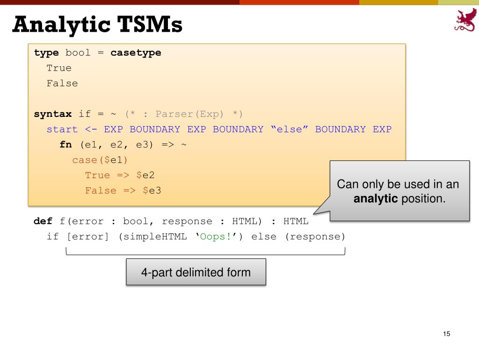
Task: Click the '(* : Parser(Exp) *)' comment
Action: click(x=184, y=114)
